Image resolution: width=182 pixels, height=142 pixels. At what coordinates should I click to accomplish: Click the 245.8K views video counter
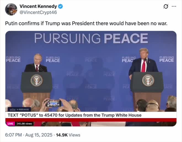pos(24,124)
